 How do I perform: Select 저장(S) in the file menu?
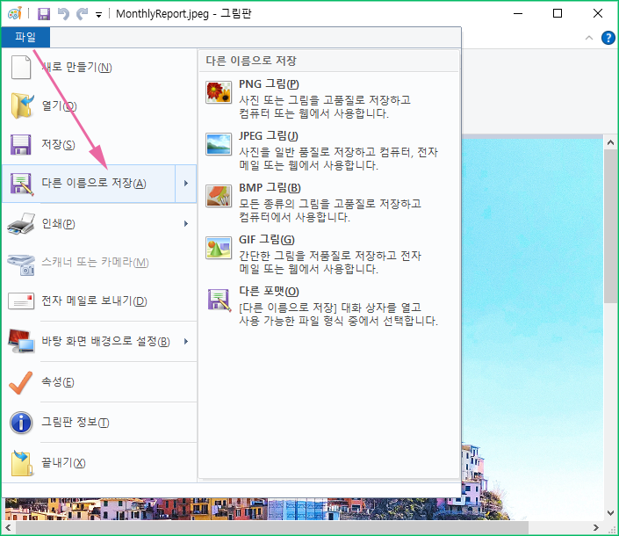pos(99,145)
